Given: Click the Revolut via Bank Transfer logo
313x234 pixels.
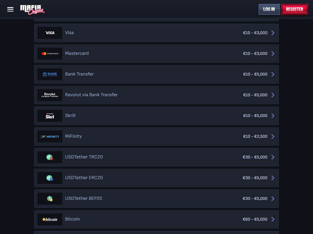Looking at the screenshot, I should [50, 95].
